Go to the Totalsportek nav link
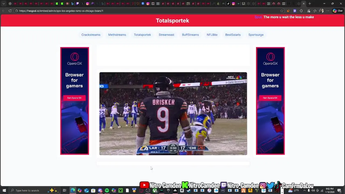 pos(142,35)
